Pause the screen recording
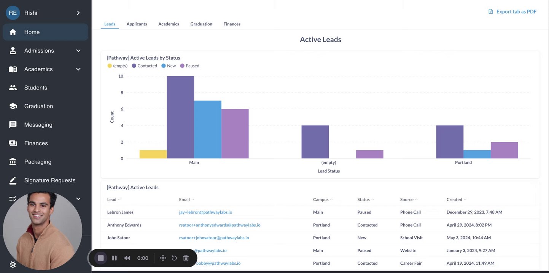The image size is (549, 273). 115,258
